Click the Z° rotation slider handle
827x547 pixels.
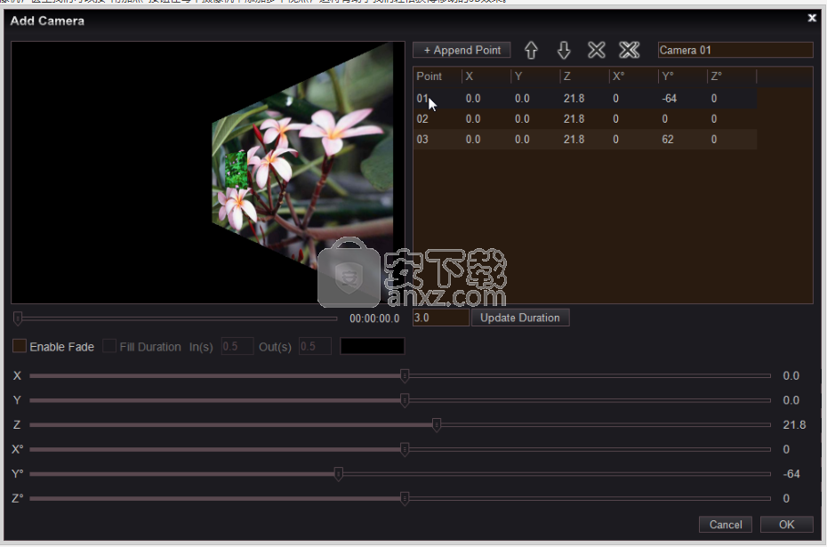405,498
